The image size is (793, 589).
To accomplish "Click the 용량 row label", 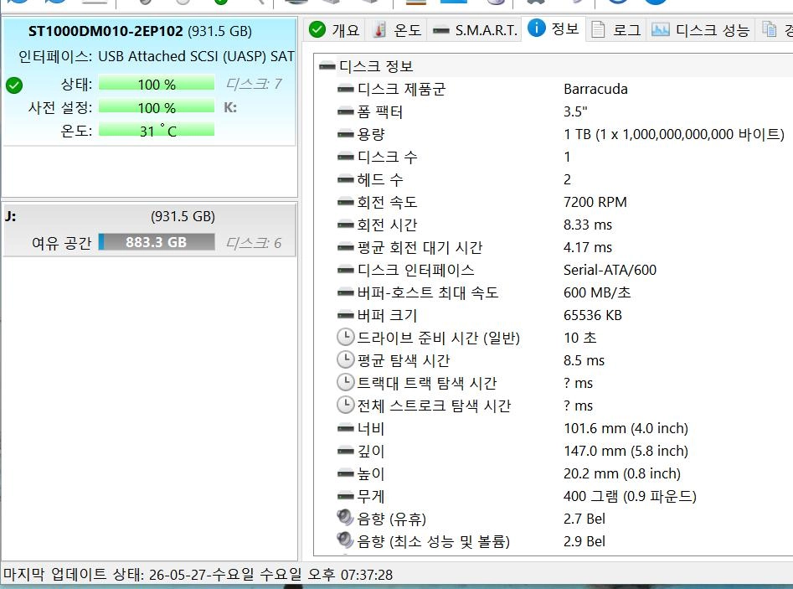I will click(x=371, y=134).
